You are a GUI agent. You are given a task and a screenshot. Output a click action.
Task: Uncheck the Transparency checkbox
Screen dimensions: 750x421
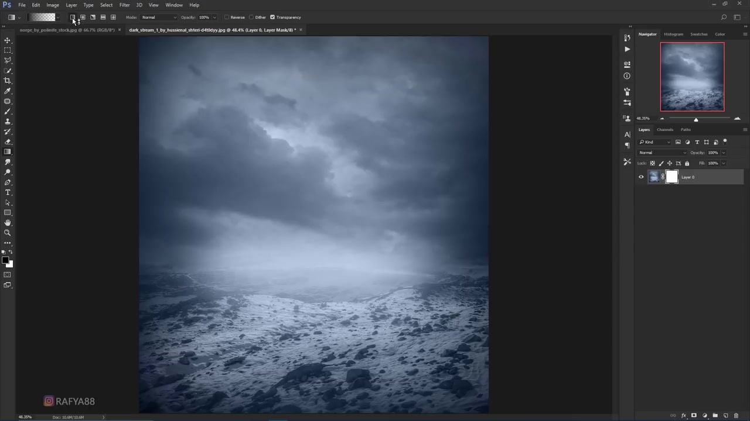[x=272, y=18]
